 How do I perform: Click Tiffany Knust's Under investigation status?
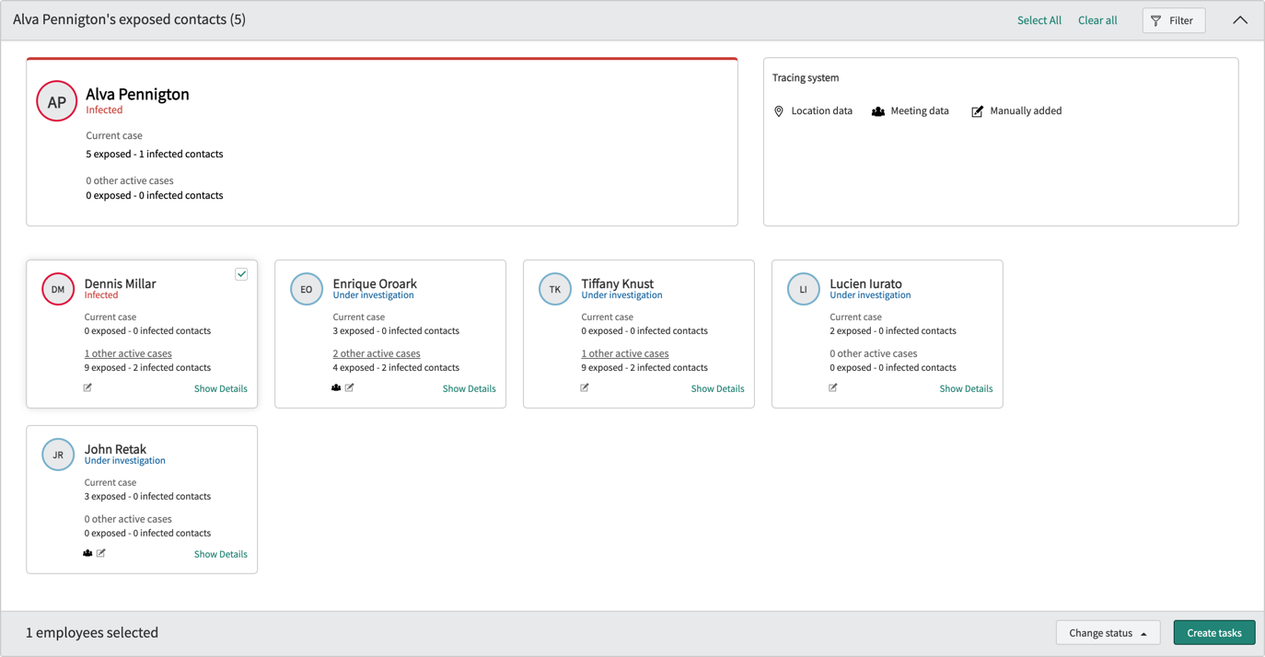pyautogui.click(x=622, y=295)
